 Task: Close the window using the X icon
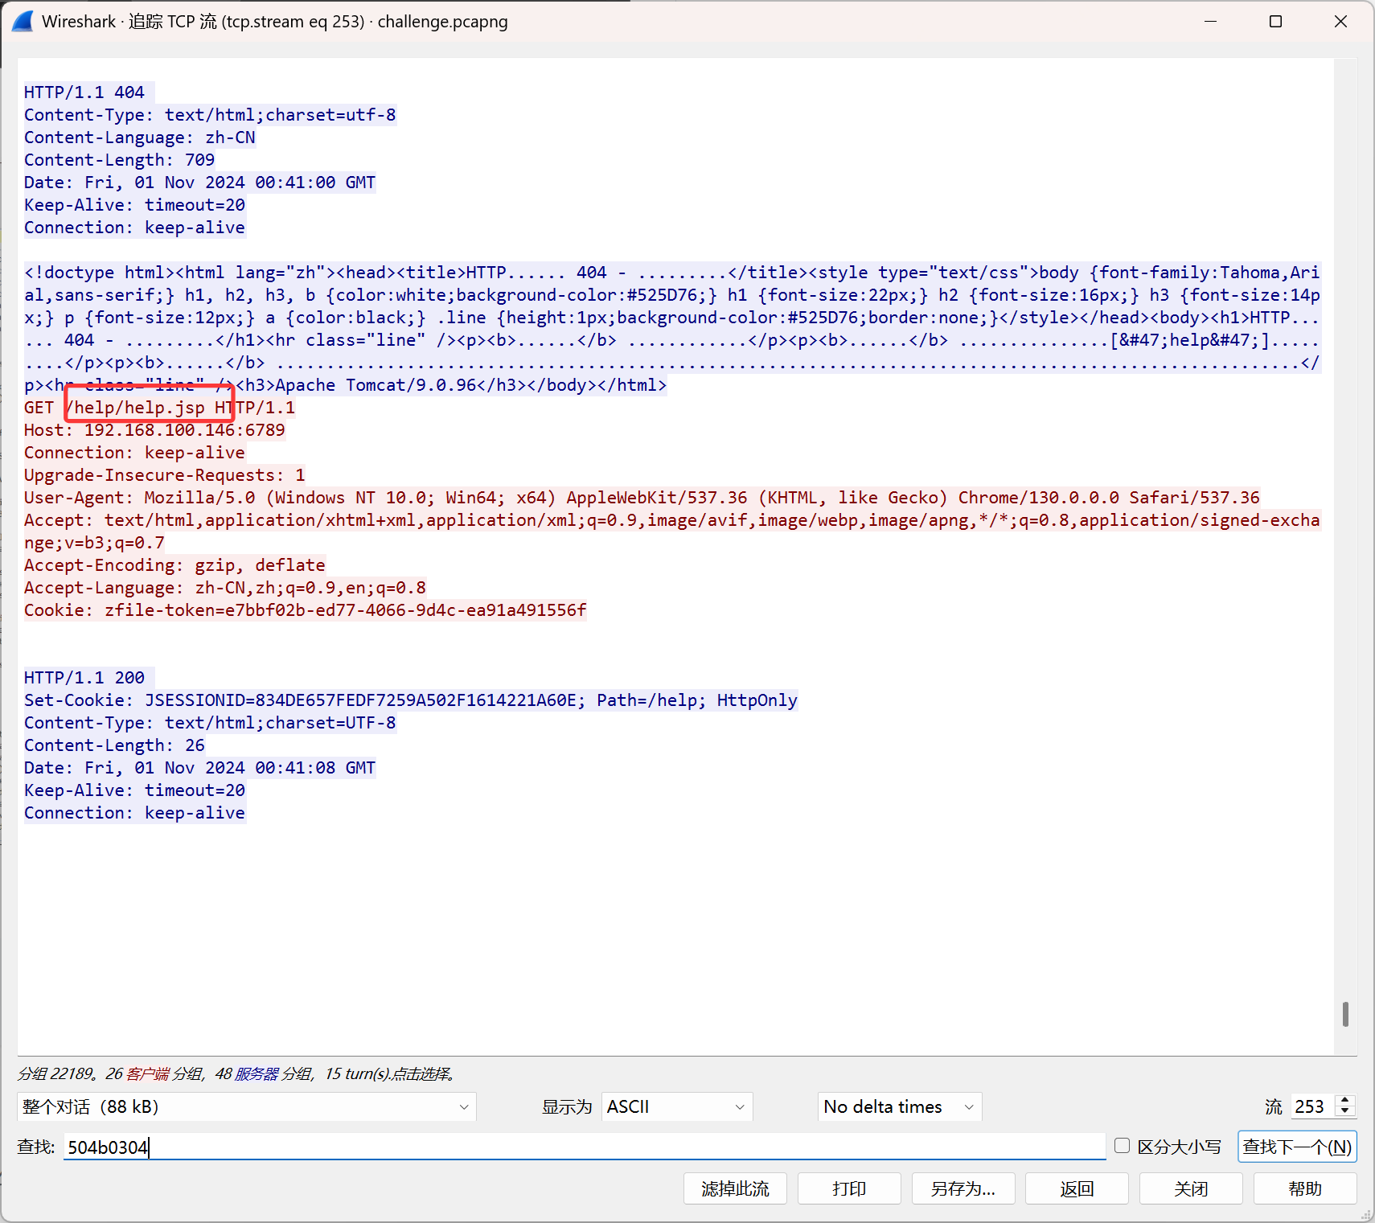(1340, 22)
